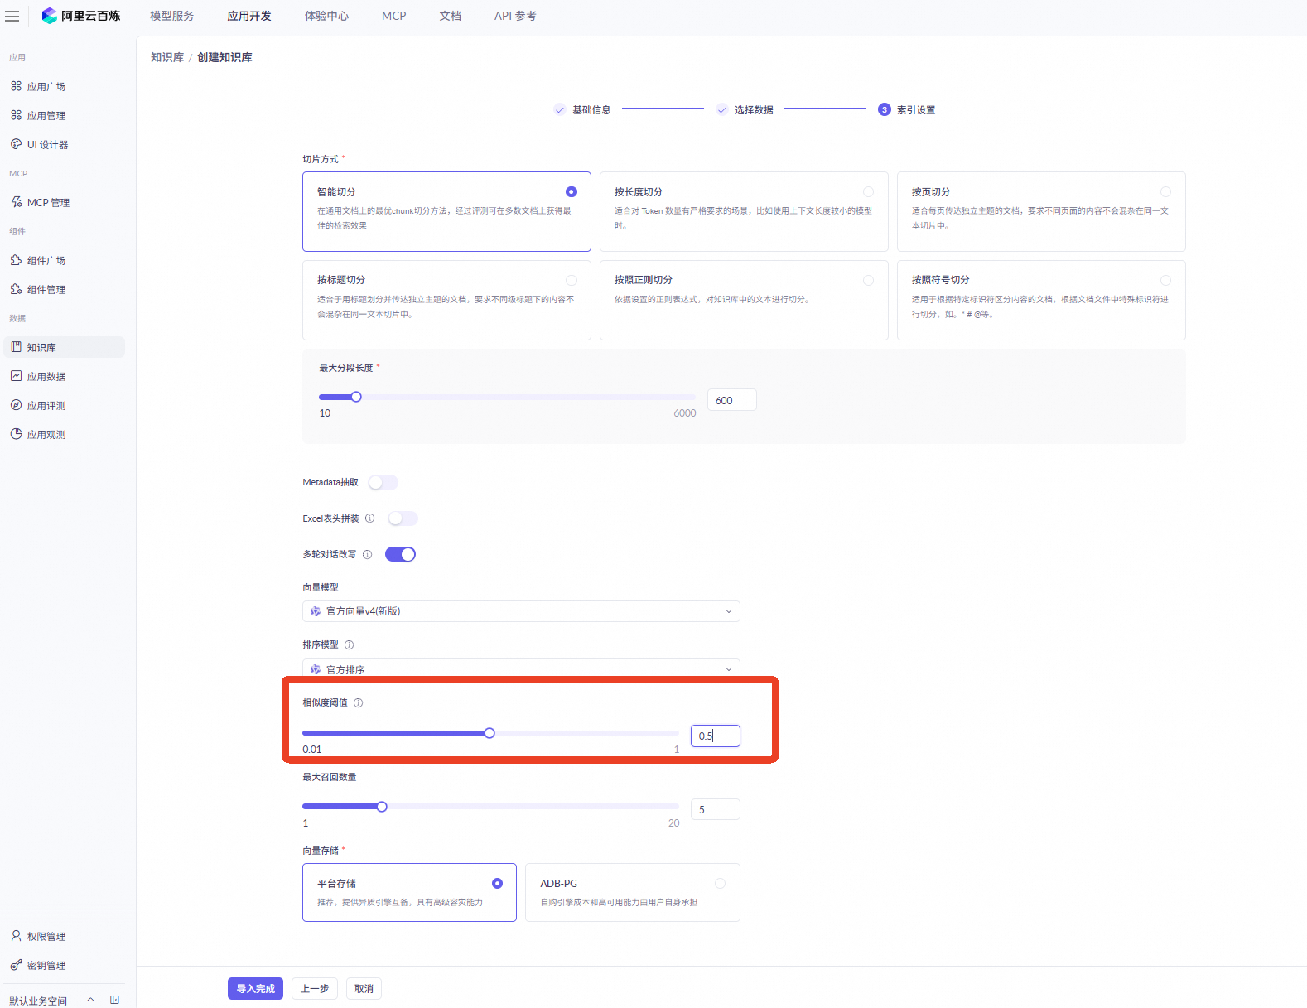
Task: Click 最大召回数量 slider handle
Action: pos(382,807)
